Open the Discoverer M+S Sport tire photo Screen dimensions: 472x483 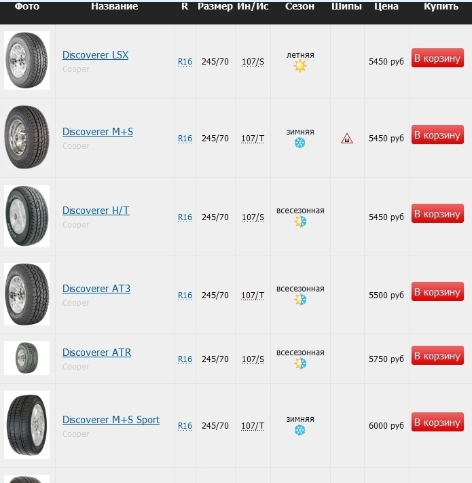[x=26, y=425]
